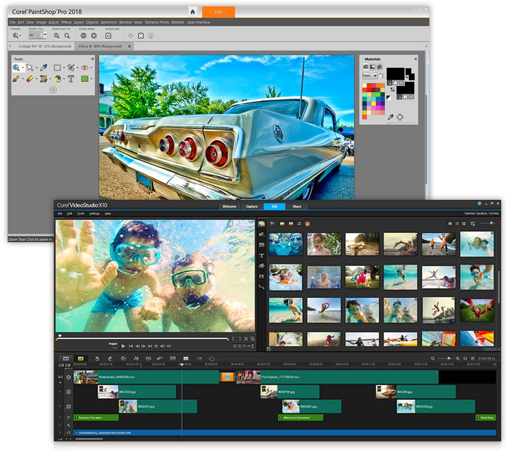The width and height of the screenshot is (508, 451).
Task: Select the Eraser tool
Action: pos(31,79)
